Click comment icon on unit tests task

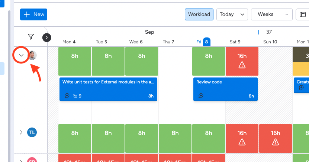[x=67, y=96]
